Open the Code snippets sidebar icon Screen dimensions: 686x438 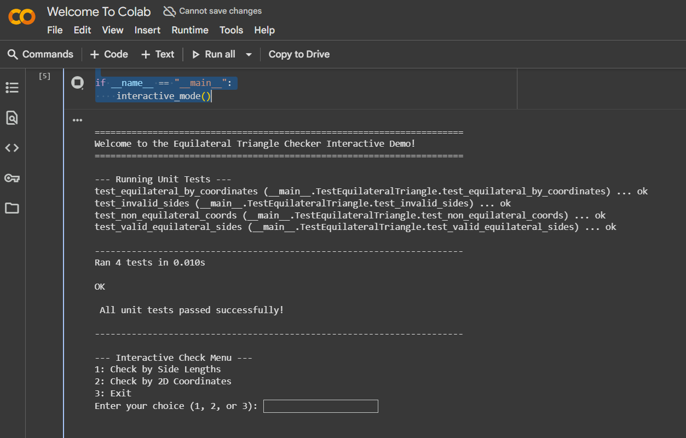point(12,148)
